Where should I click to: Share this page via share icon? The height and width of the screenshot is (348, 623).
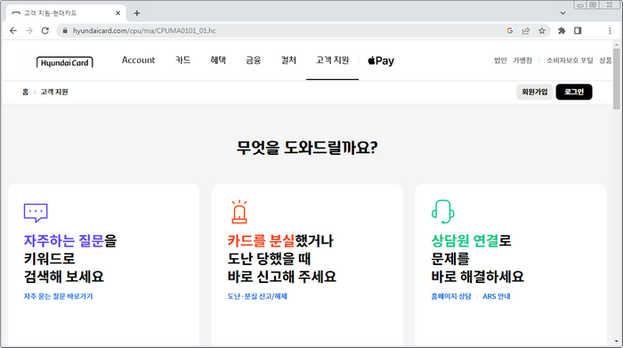click(526, 30)
